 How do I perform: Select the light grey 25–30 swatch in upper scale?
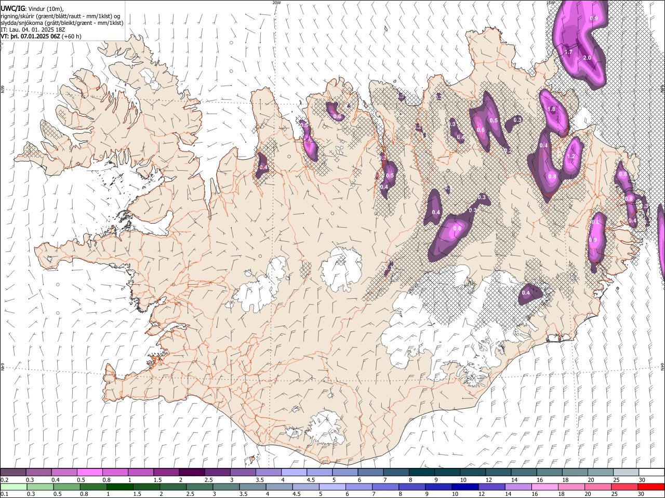pos(626,473)
